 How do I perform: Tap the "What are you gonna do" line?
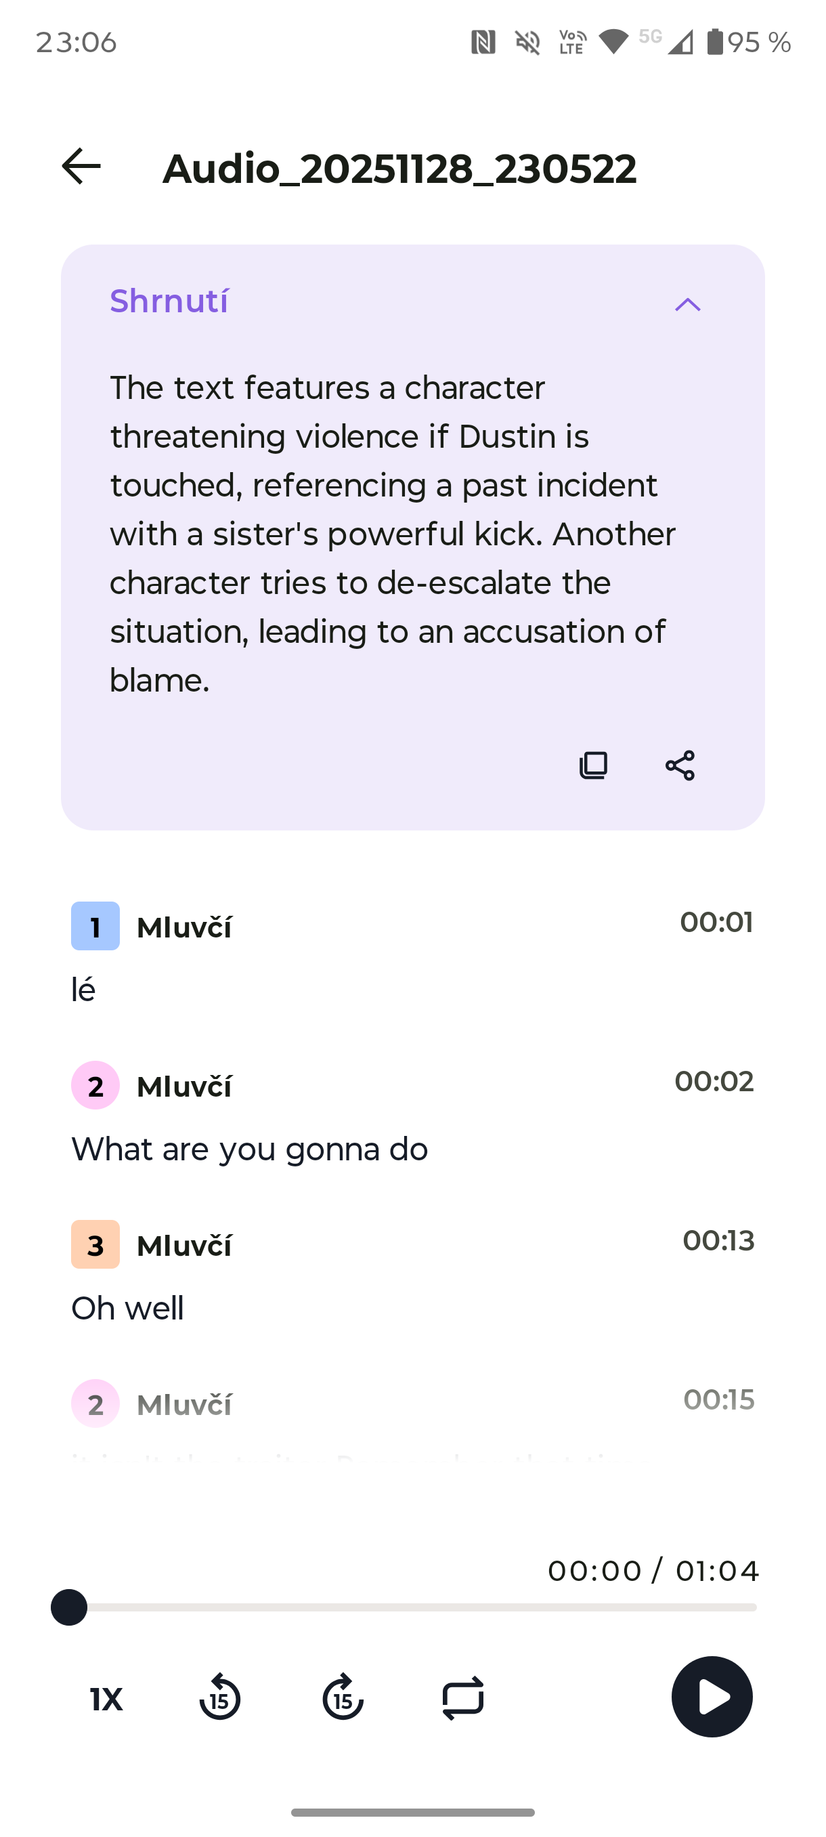point(249,1149)
